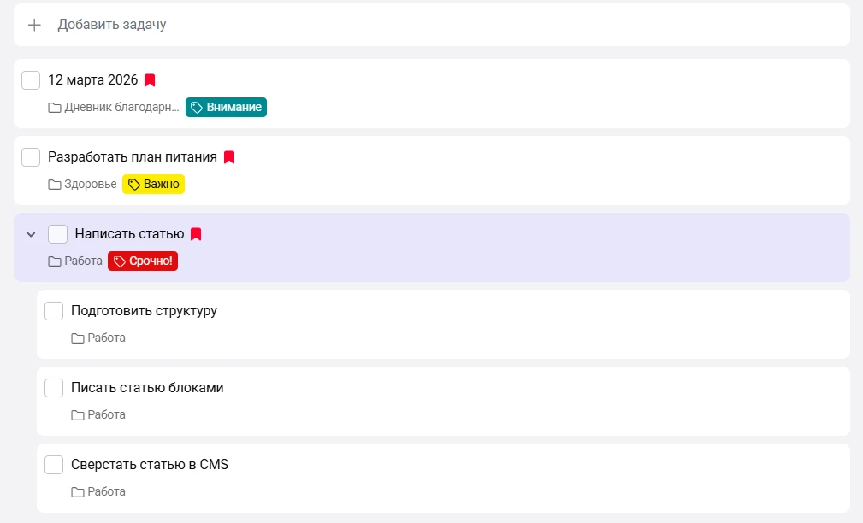The image size is (863, 523).
Task: Click the tag icon in 'Внимание' label
Action: [197, 108]
